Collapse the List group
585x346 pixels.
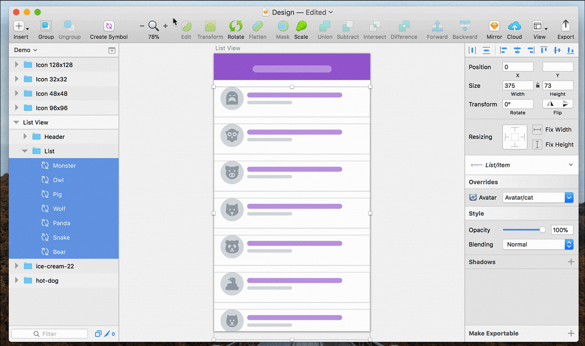pos(25,151)
